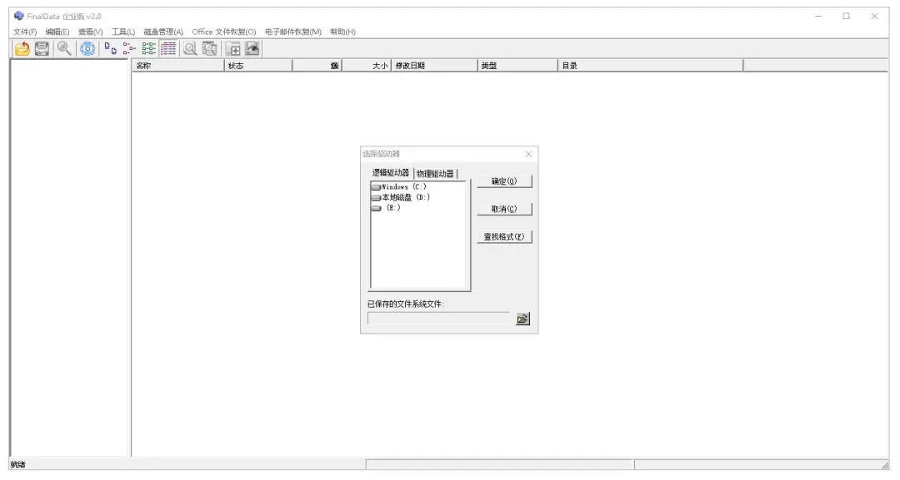Sort by the 修改日期 column header
The image size is (900, 480).
434,66
